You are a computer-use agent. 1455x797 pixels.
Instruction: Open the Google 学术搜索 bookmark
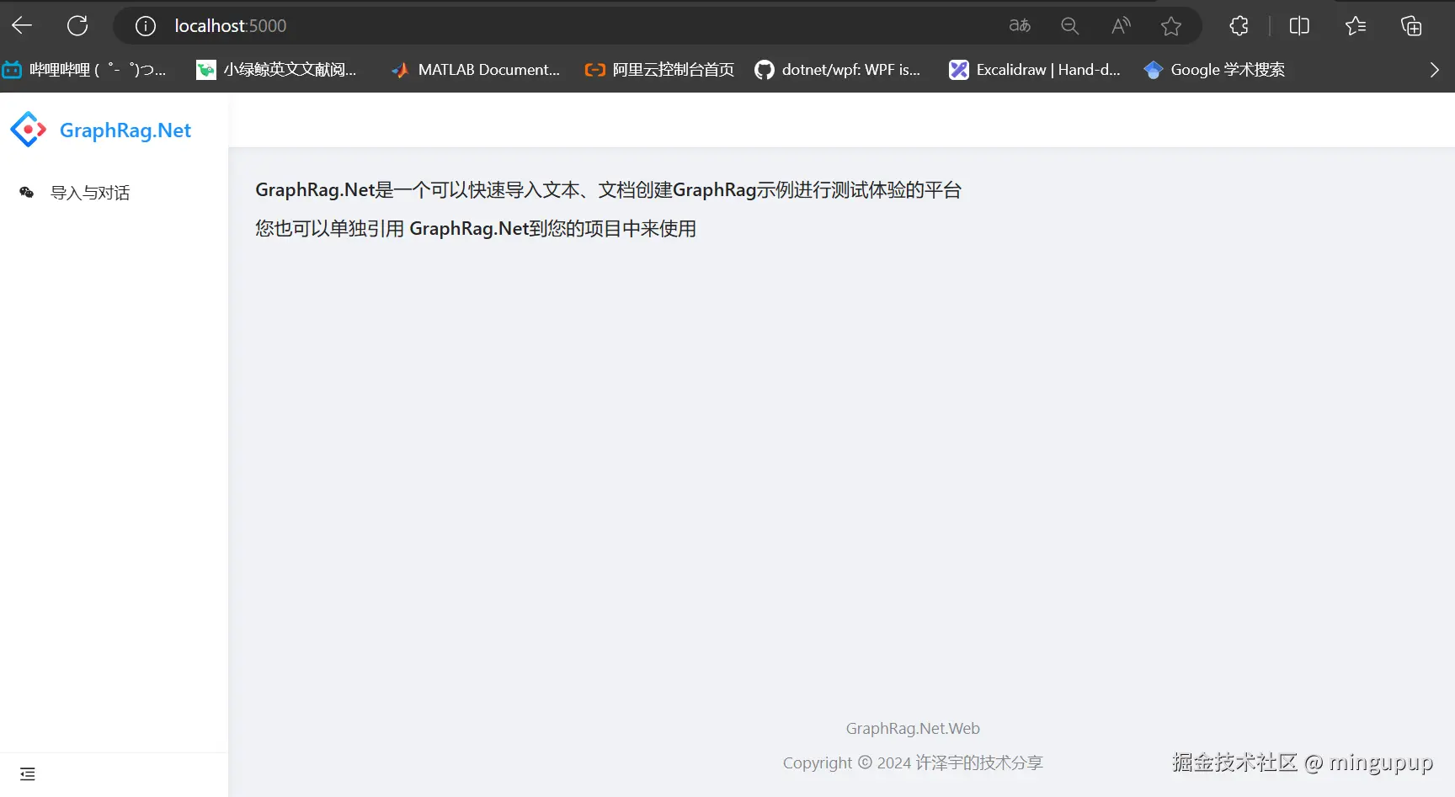point(1214,70)
